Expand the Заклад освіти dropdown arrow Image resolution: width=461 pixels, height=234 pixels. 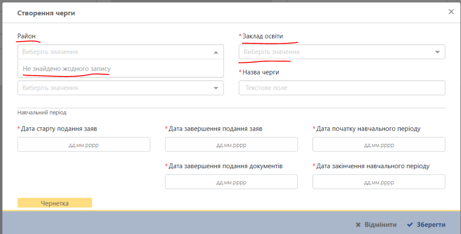tap(437, 52)
